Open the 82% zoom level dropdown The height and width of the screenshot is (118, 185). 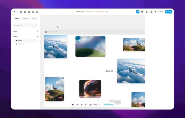[97, 105]
